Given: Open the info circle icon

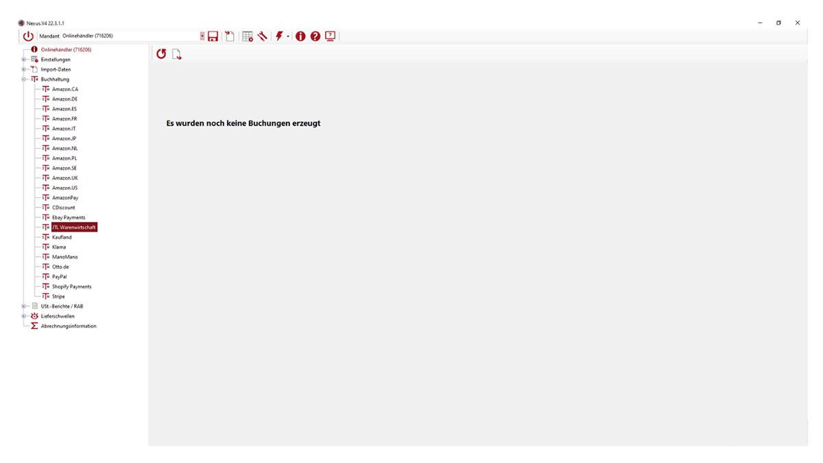Looking at the screenshot, I should pyautogui.click(x=300, y=36).
